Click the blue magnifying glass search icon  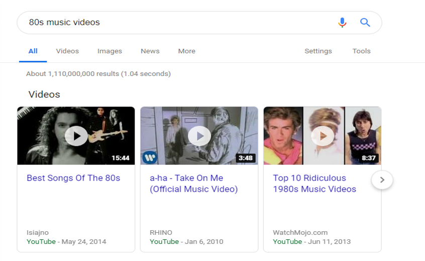click(x=365, y=23)
